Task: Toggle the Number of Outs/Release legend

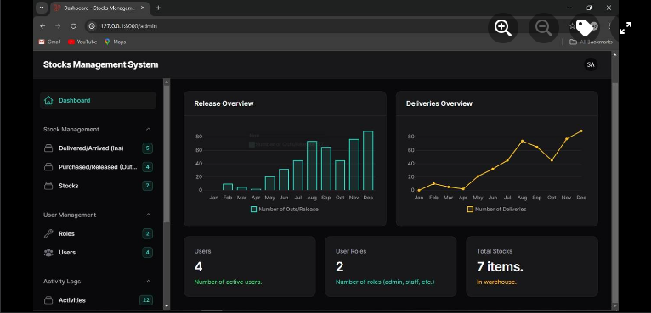Action: pyautogui.click(x=285, y=210)
